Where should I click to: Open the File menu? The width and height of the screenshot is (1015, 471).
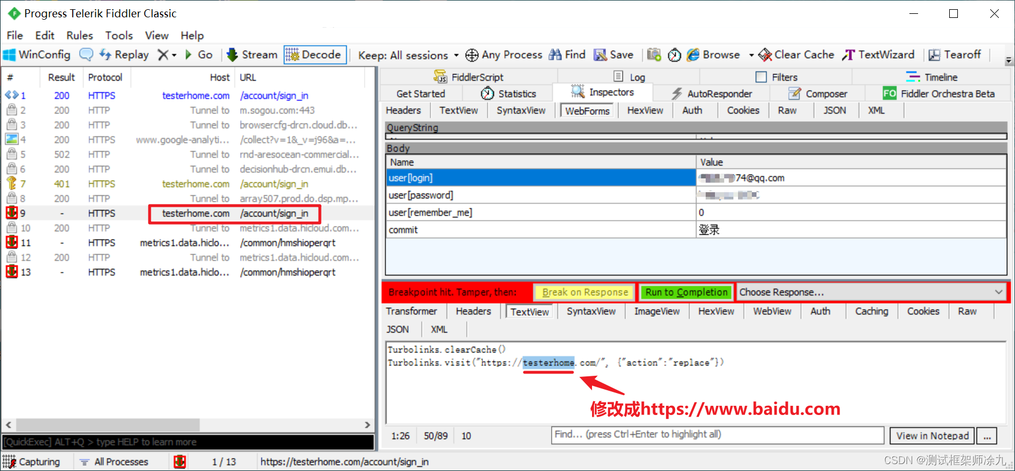point(15,35)
